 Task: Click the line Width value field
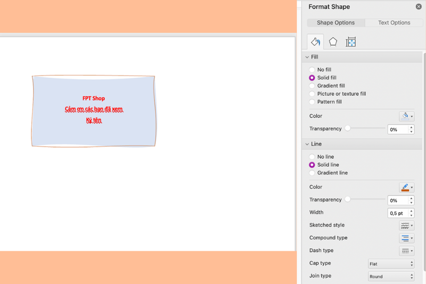coord(398,213)
